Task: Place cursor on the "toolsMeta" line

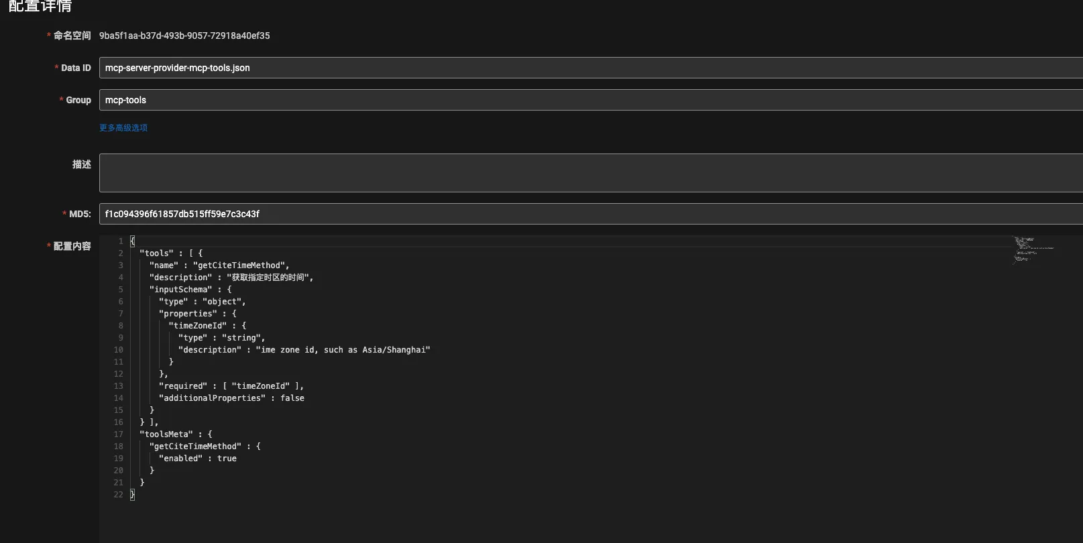Action: [175, 434]
